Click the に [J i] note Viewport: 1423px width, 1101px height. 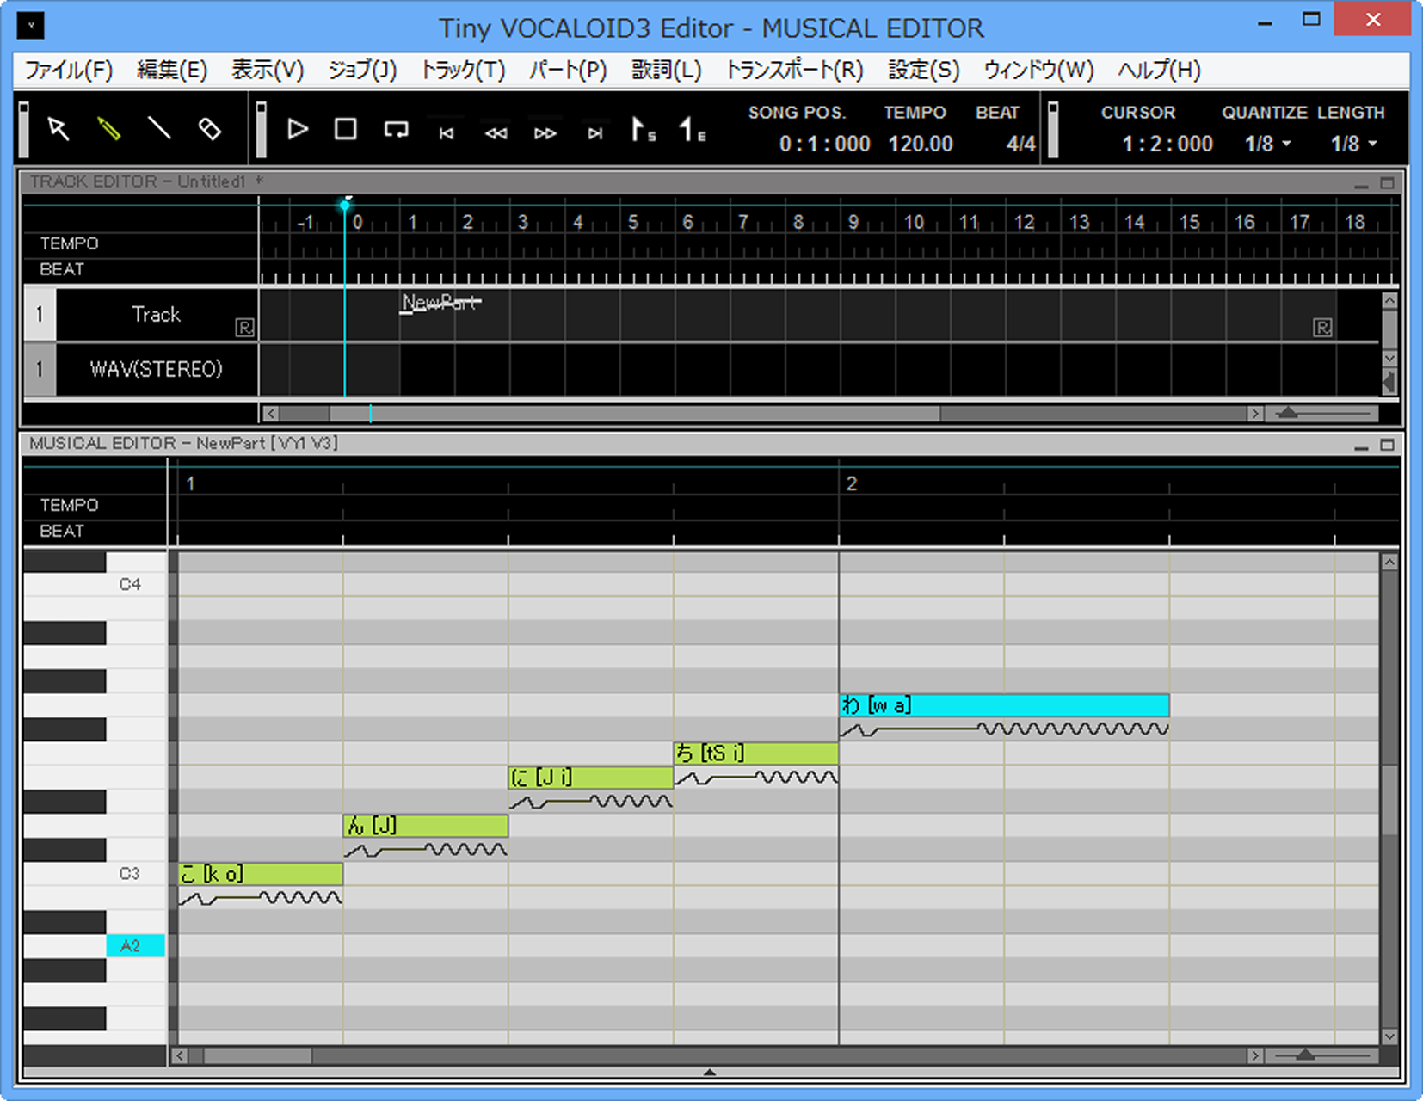tap(590, 778)
